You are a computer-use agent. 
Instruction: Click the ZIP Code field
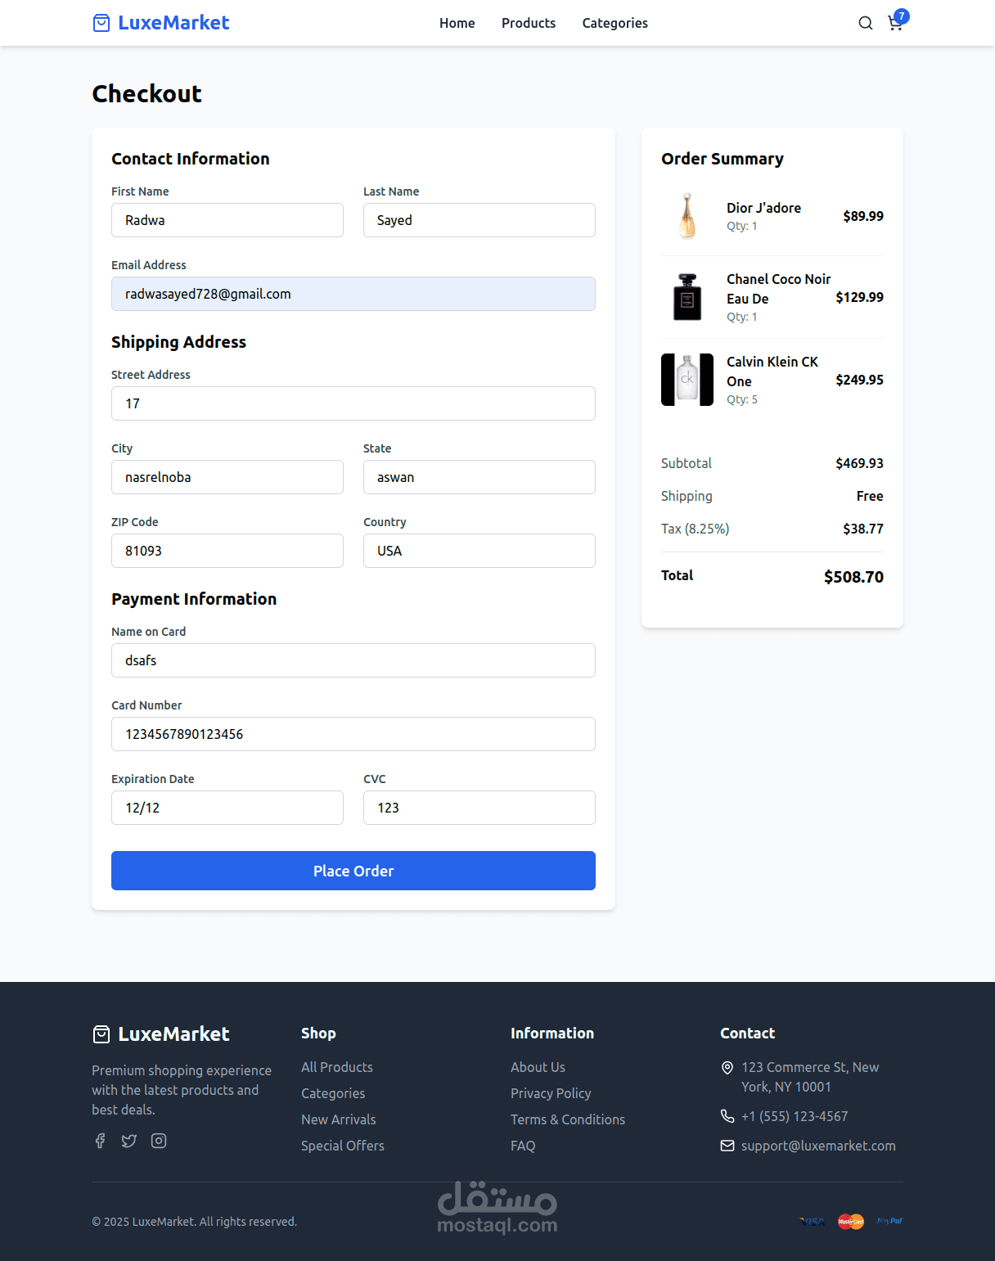(x=227, y=551)
